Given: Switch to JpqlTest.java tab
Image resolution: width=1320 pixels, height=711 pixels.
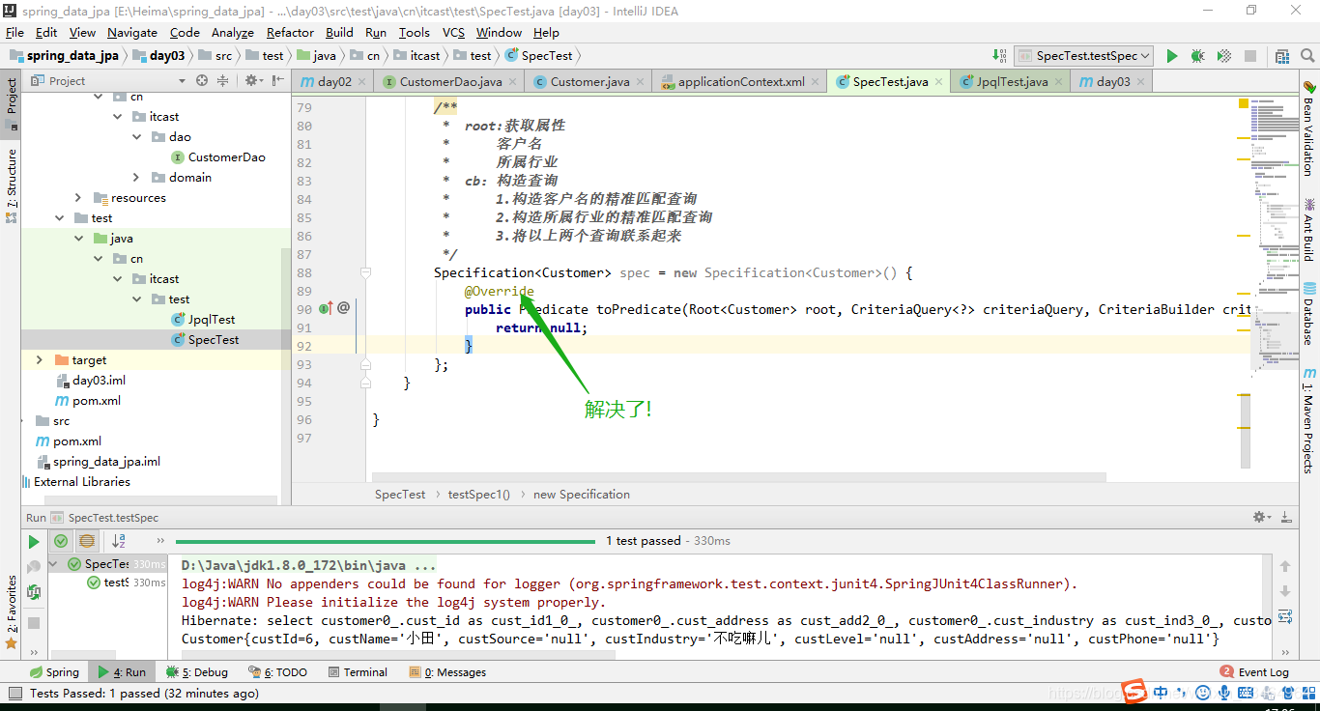Looking at the screenshot, I should [1012, 82].
